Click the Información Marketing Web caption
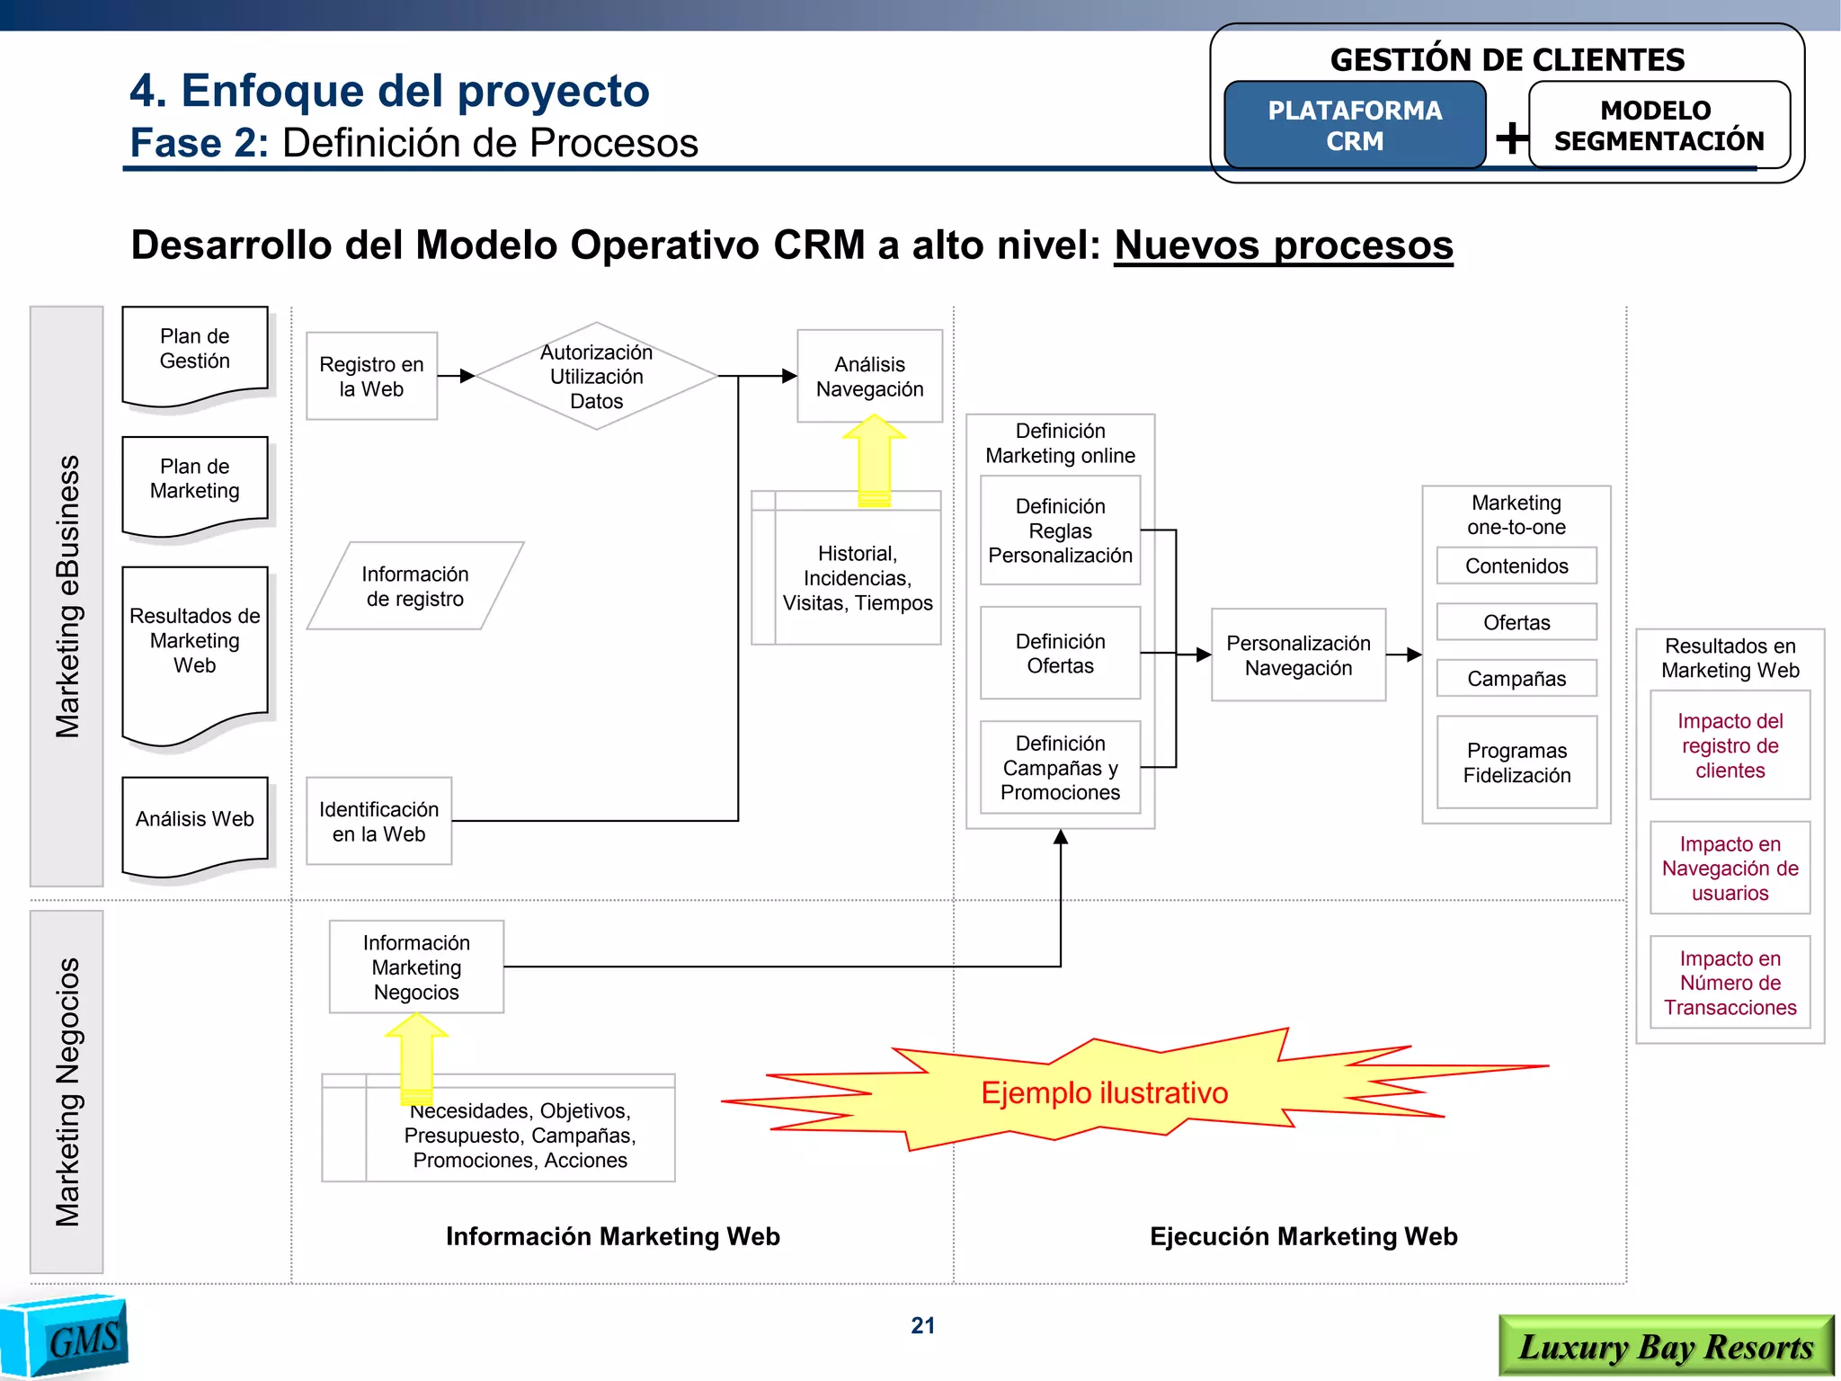 point(613,1236)
